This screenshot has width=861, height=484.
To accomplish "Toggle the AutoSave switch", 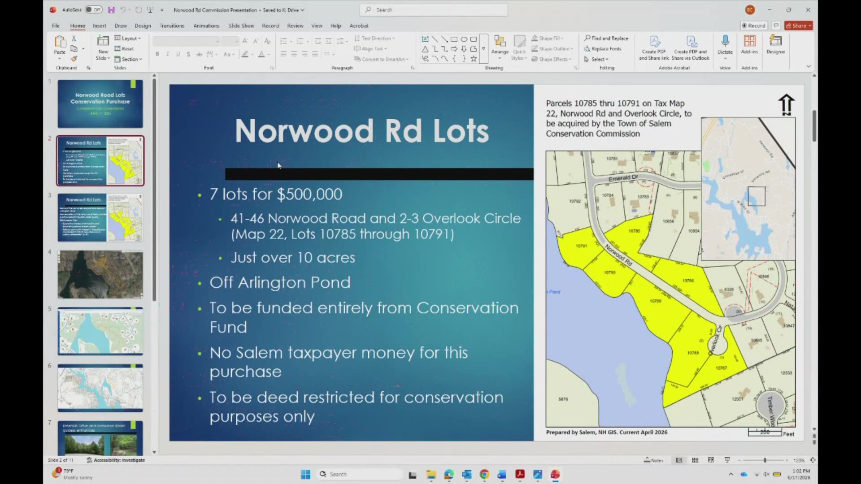I will tap(94, 9).
